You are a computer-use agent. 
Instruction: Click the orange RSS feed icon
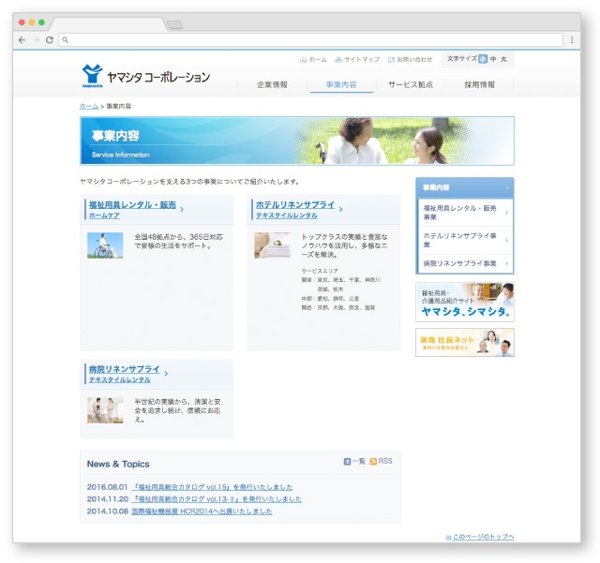[x=373, y=462]
